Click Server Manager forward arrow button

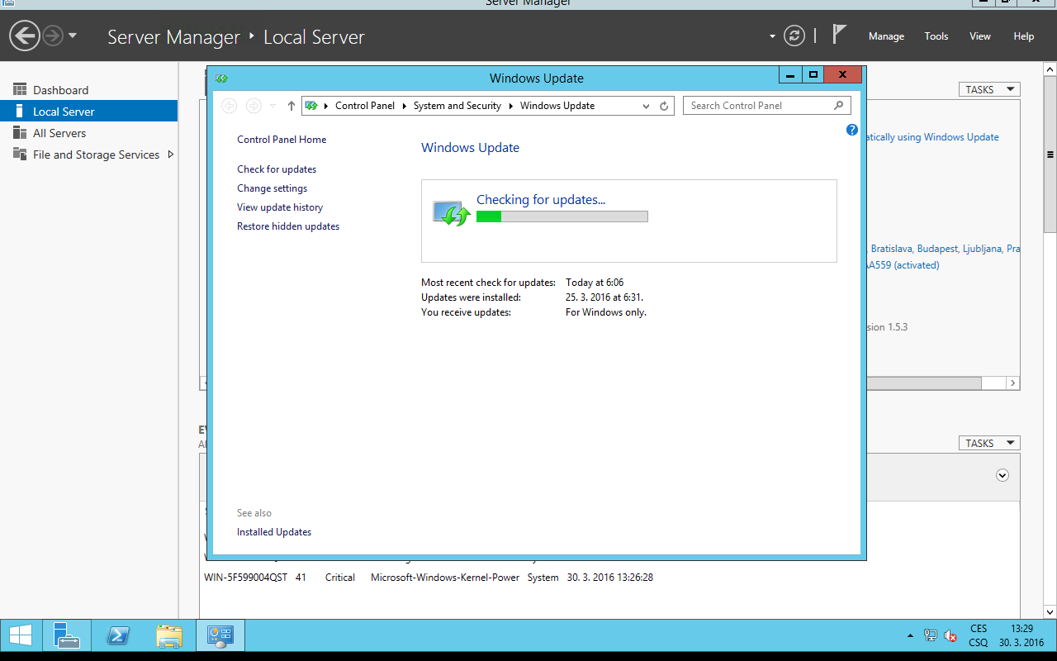pyautogui.click(x=53, y=36)
